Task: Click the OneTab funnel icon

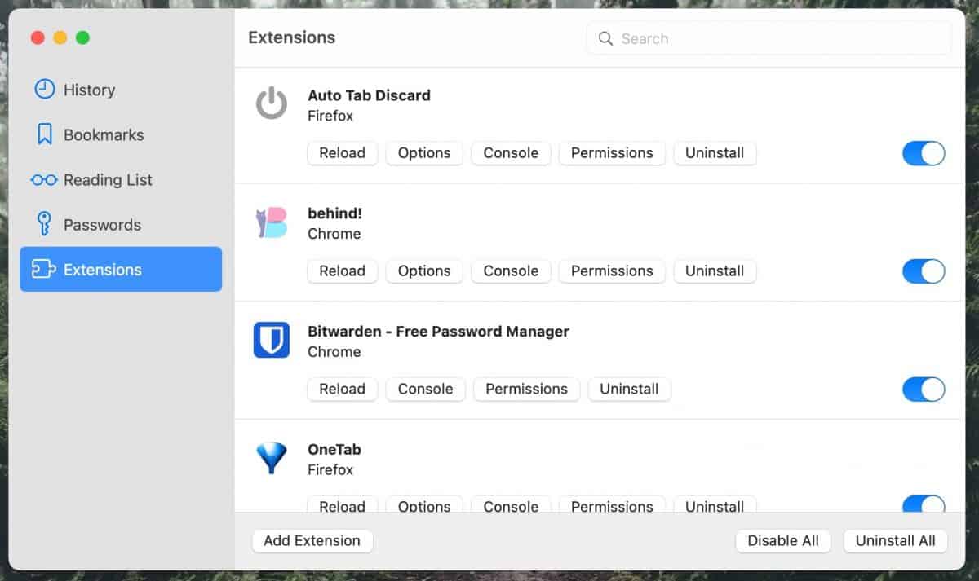Action: 271,457
